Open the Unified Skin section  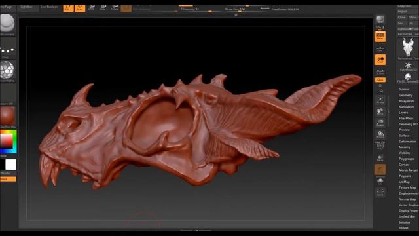407,216
